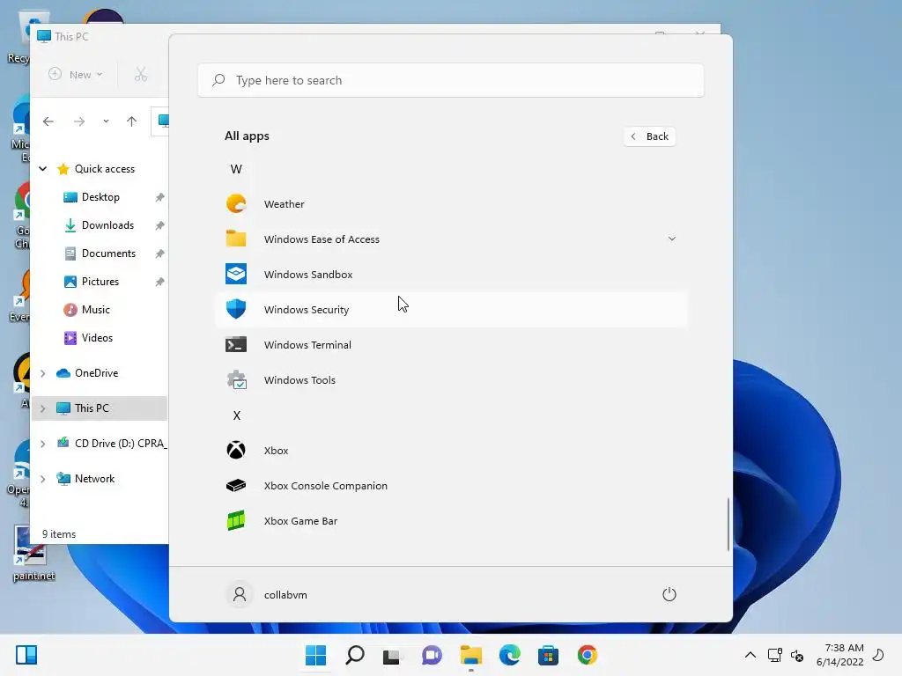Open taskbar Search magnifier icon
The image size is (902, 676).
[355, 655]
